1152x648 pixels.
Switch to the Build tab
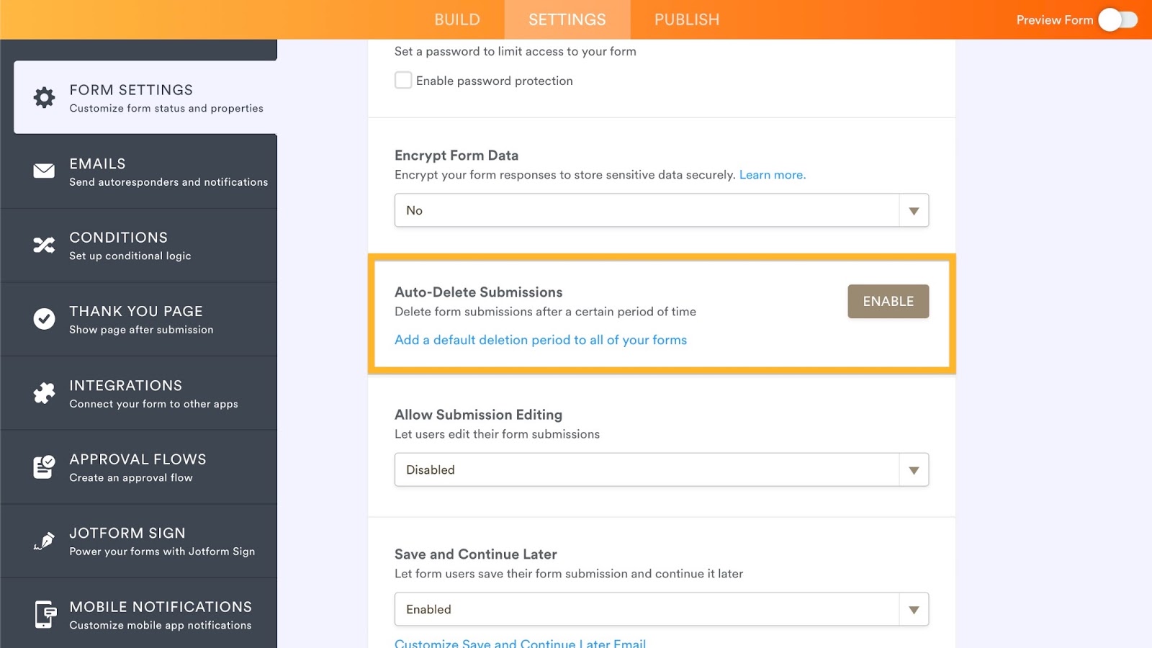point(456,20)
